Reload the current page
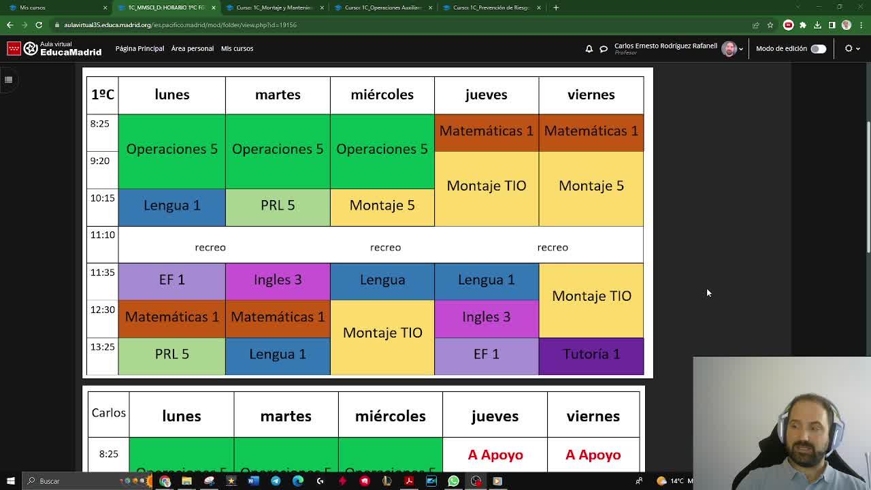Image resolution: width=871 pixels, height=490 pixels. (x=39, y=25)
